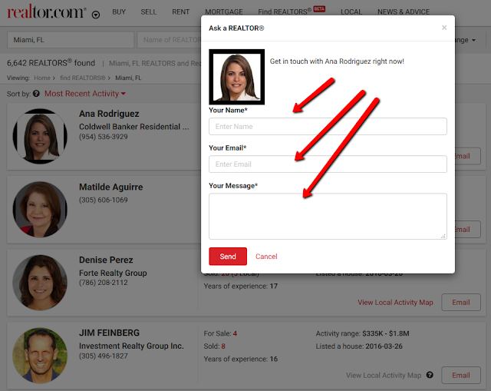This screenshot has width=491, height=391.
Task: Open the Most Recent Activity sort dropdown
Action: pos(85,94)
